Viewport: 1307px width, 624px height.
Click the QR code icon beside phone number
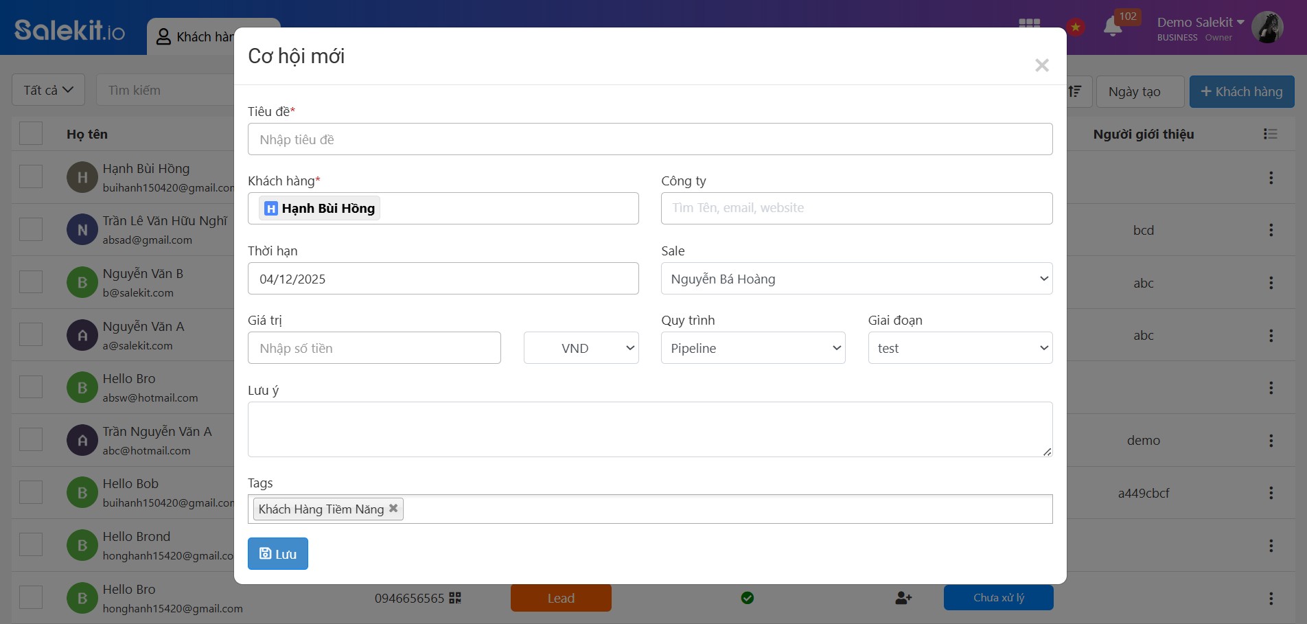[455, 598]
